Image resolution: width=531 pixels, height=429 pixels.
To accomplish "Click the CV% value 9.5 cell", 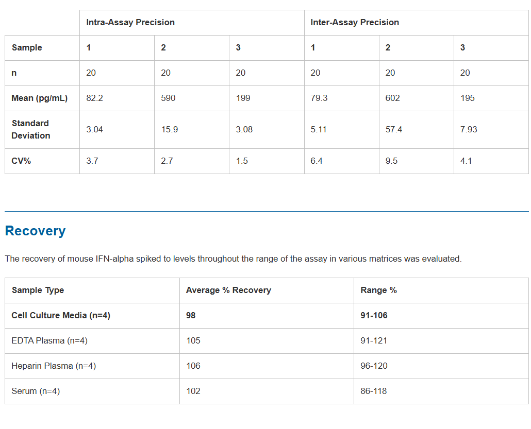I will pyautogui.click(x=391, y=161).
